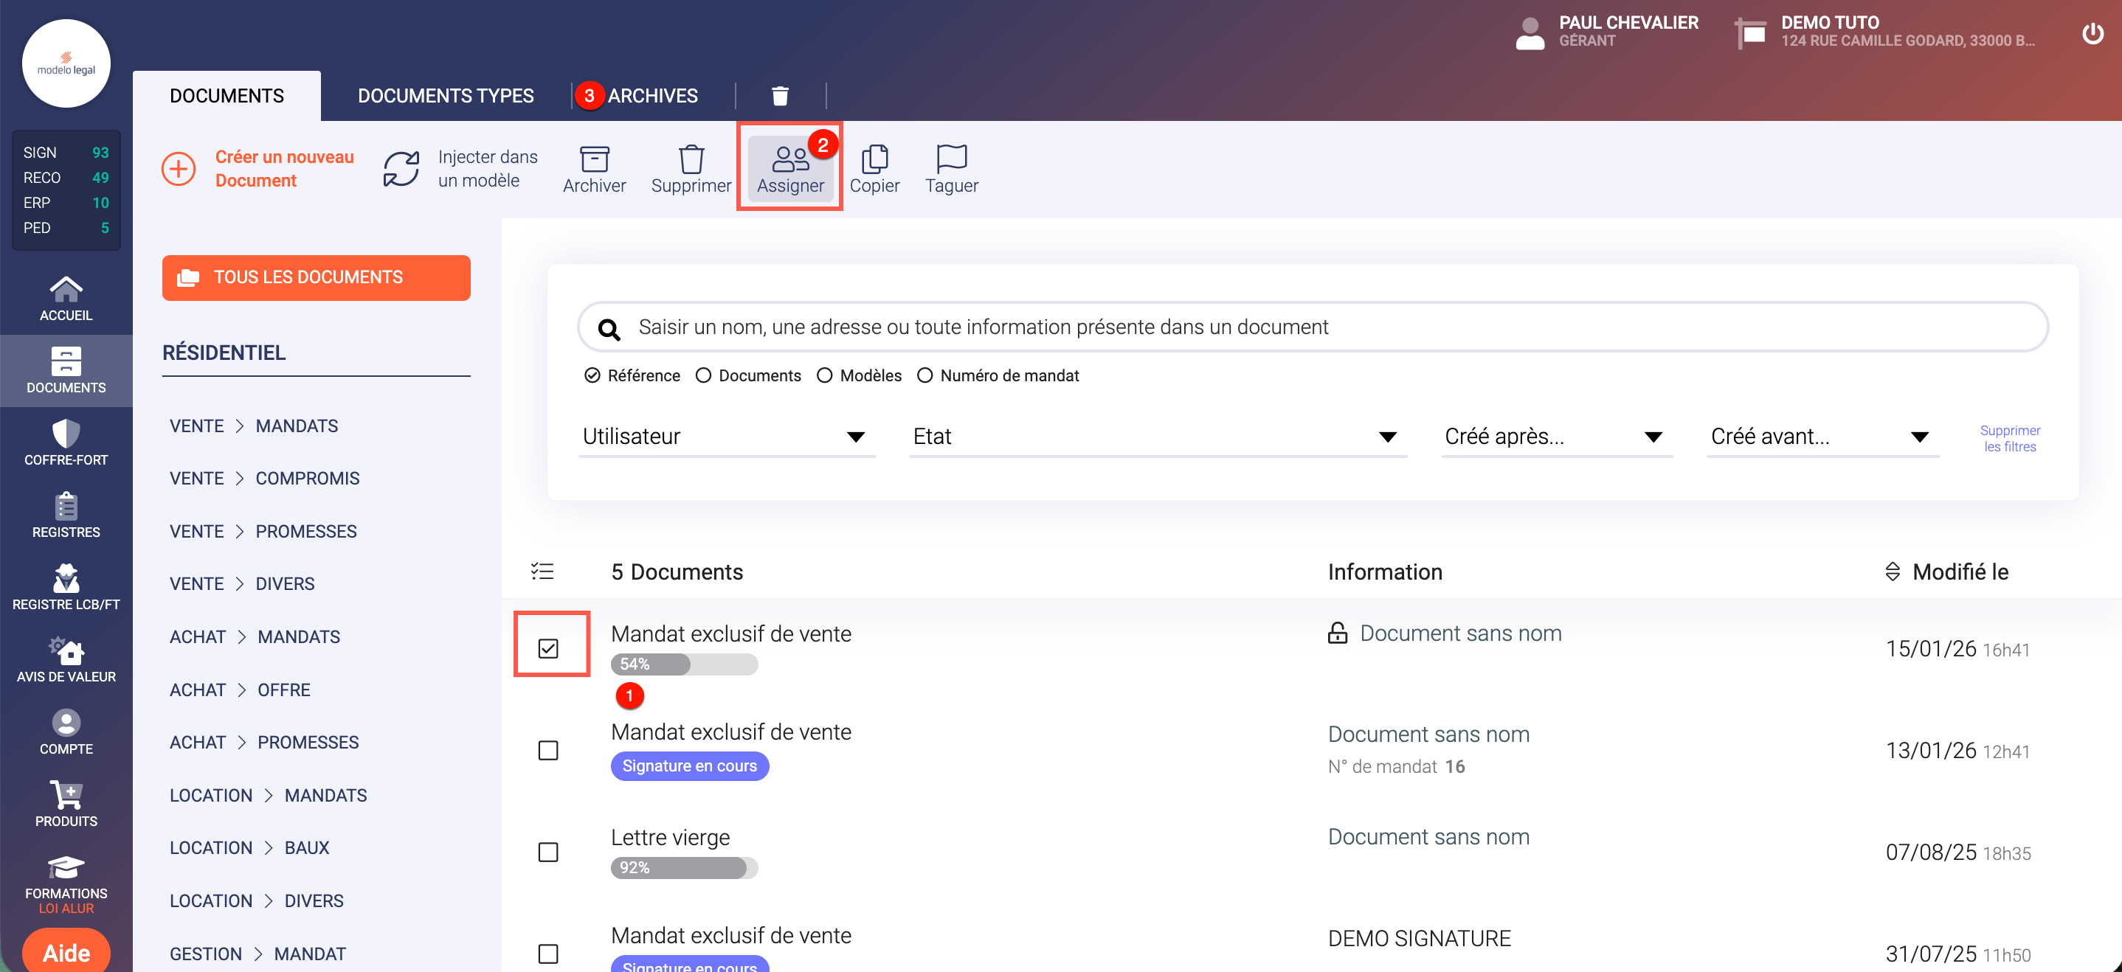Select the Numéro de mandat radio button
The height and width of the screenshot is (972, 2122).
925,375
